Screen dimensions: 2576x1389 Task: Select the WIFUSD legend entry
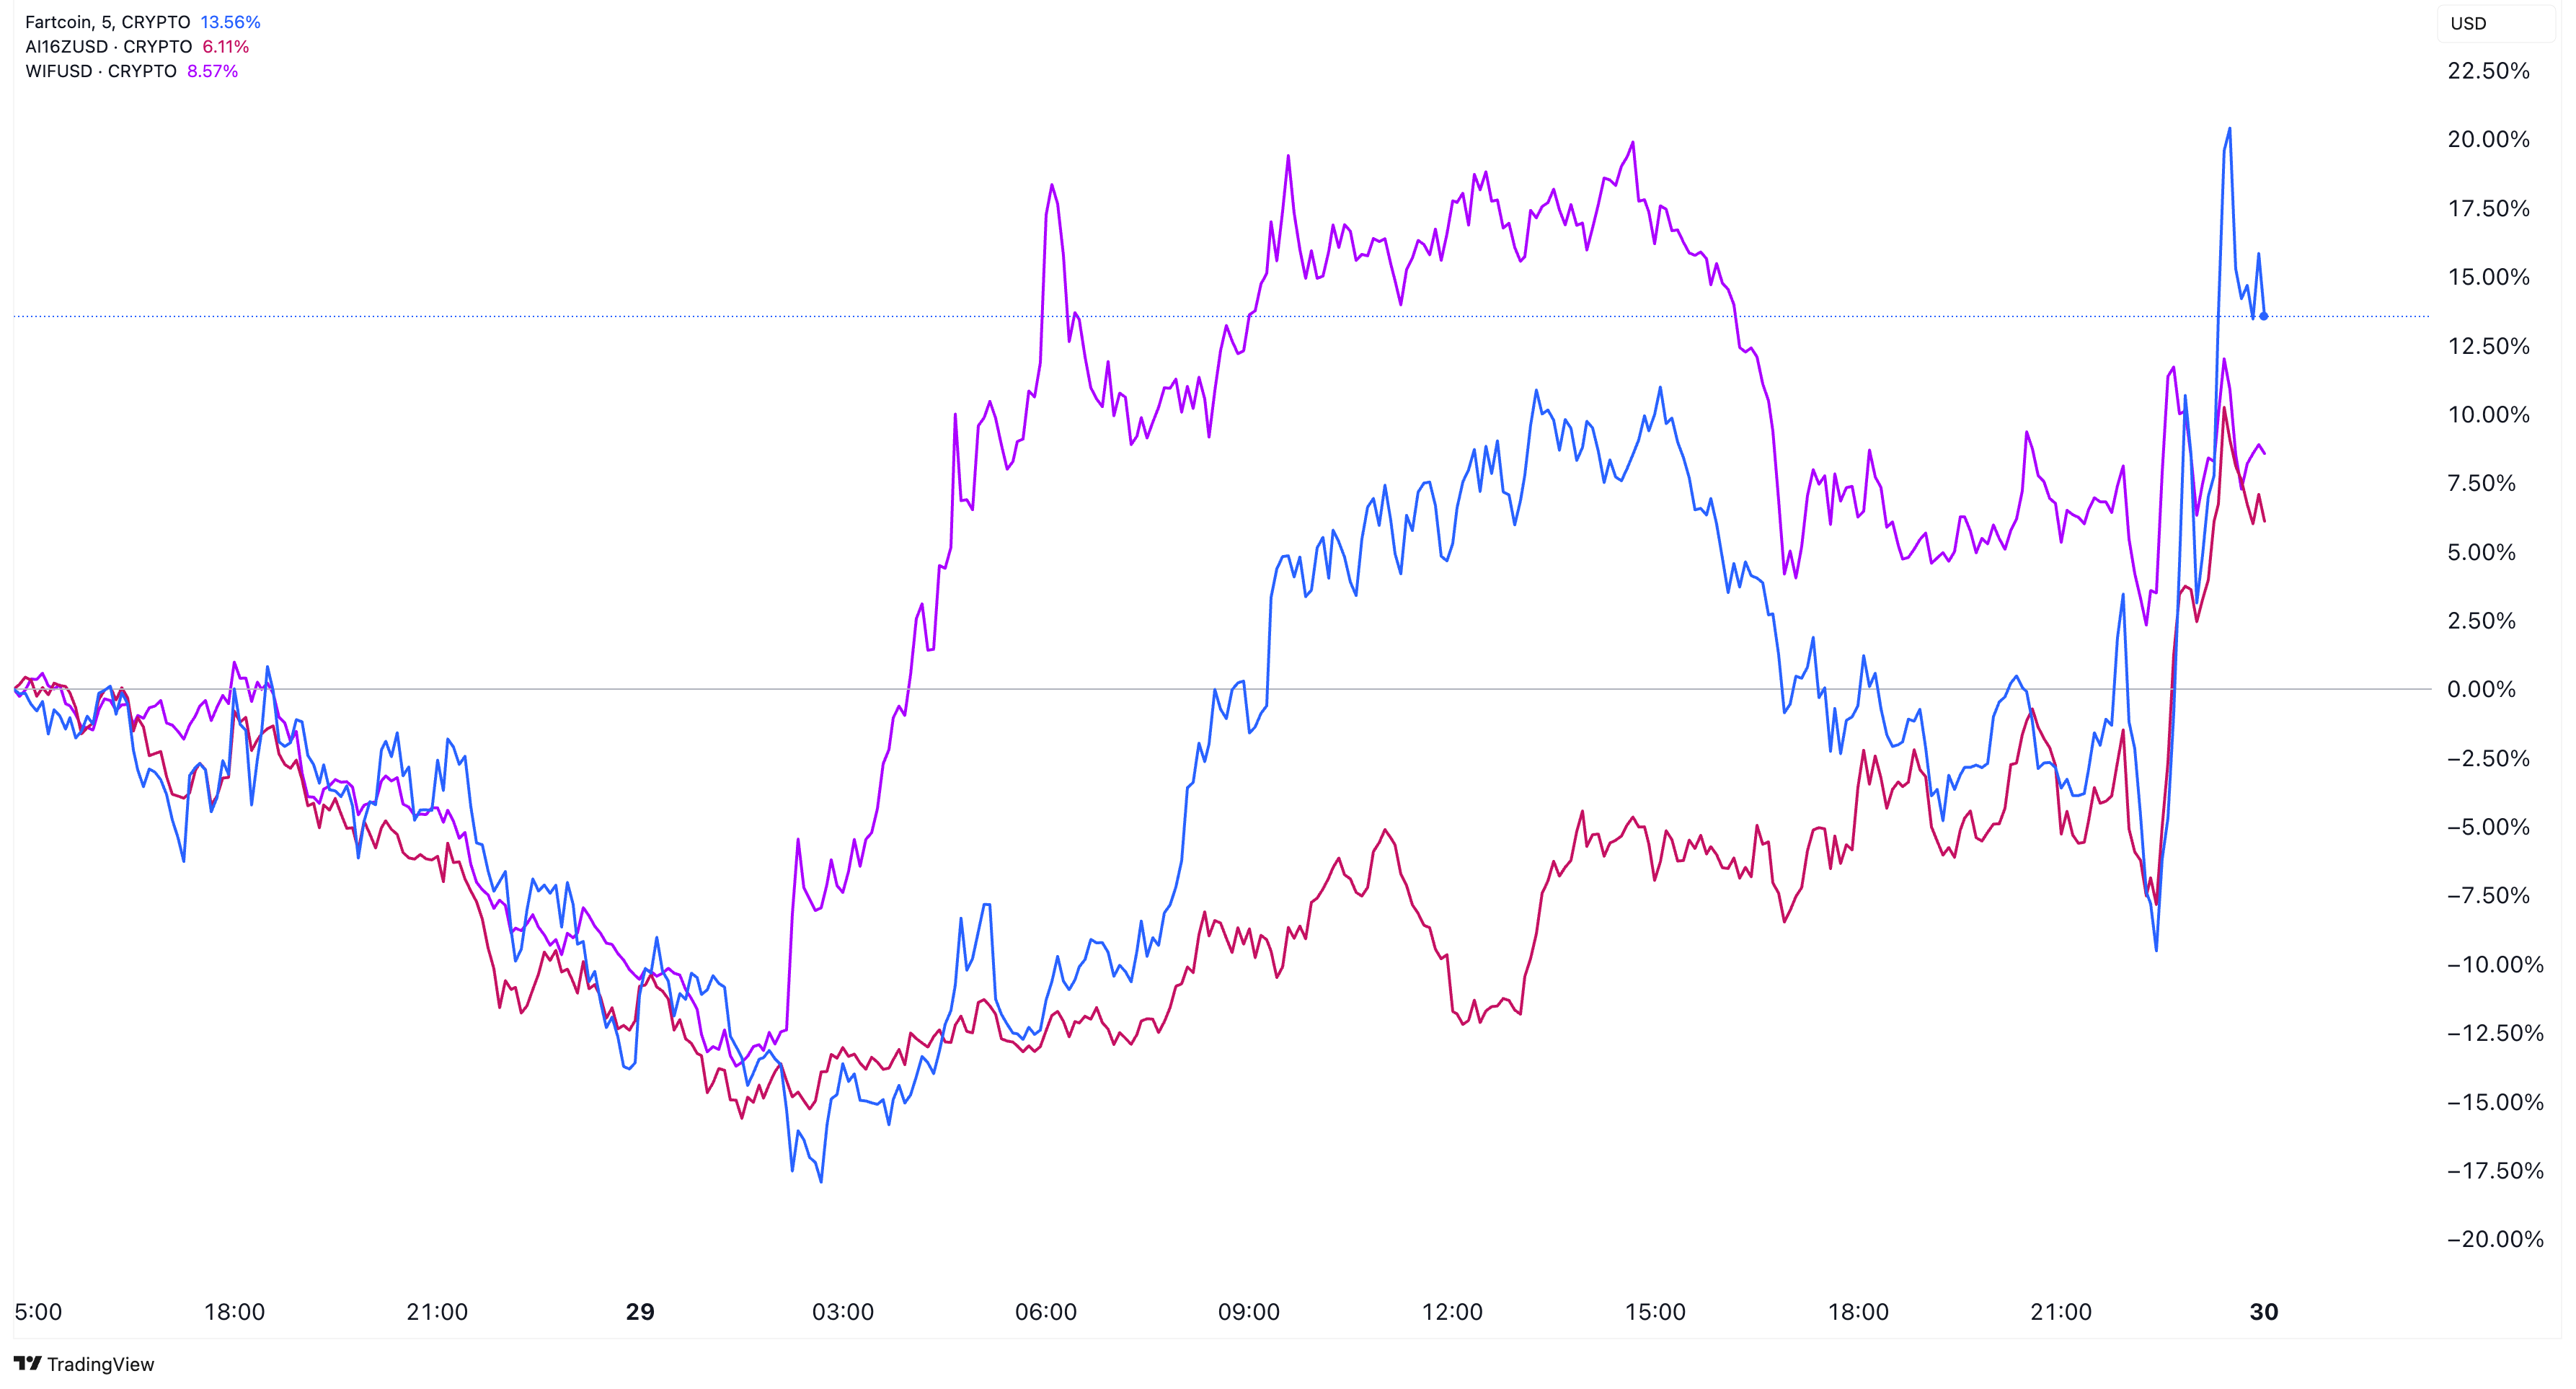[x=100, y=71]
